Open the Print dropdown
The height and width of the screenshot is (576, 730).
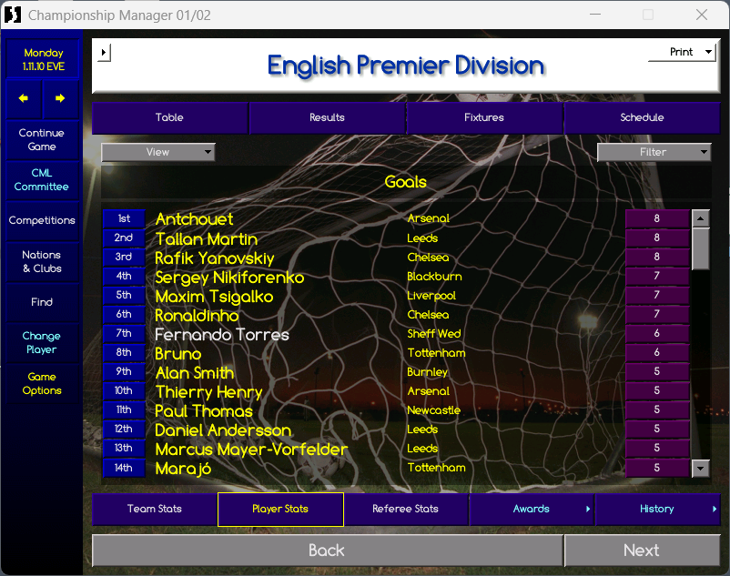pyautogui.click(x=682, y=52)
